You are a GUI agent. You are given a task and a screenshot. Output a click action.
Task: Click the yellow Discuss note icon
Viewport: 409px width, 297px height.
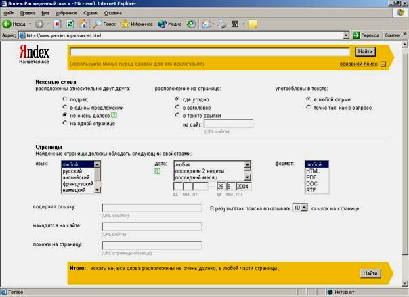point(253,24)
